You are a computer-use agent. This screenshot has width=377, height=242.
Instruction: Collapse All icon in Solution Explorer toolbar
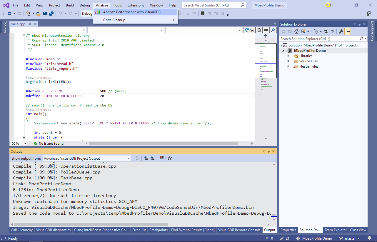pos(332,31)
